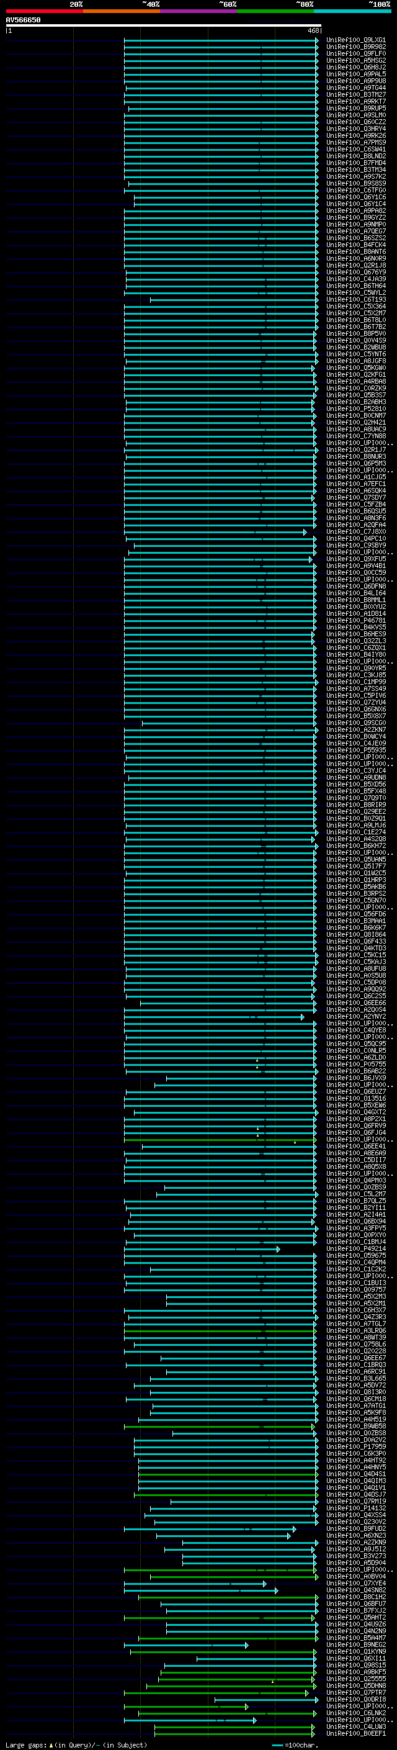Select hit label UniRef100_Q6XI11

coord(356,1658)
